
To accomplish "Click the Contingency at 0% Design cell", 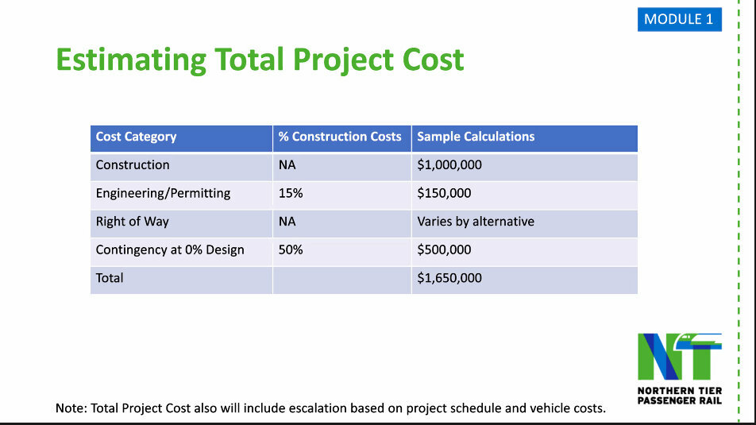I will (x=170, y=249).
